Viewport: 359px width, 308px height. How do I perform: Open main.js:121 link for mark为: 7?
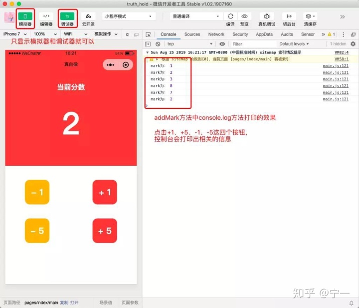point(336,92)
